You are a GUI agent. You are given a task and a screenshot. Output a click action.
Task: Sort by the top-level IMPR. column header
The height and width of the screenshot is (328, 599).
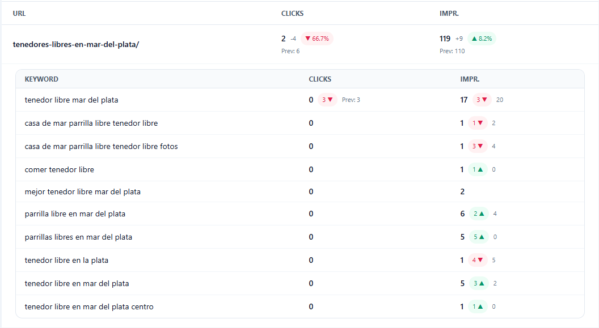(x=449, y=14)
